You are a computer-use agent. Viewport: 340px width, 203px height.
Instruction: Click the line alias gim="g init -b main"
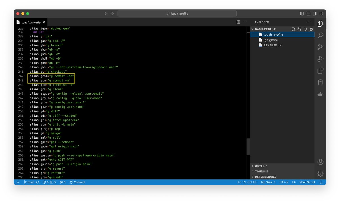point(53,124)
